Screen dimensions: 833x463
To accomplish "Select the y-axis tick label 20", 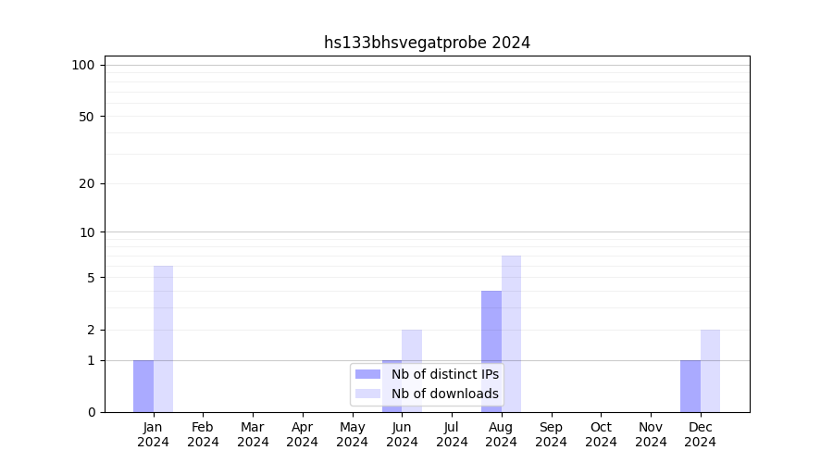I will pyautogui.click(x=87, y=183).
